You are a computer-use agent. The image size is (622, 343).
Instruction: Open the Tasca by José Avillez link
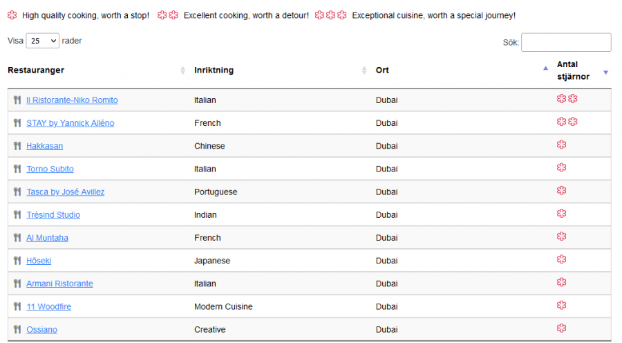(x=66, y=192)
